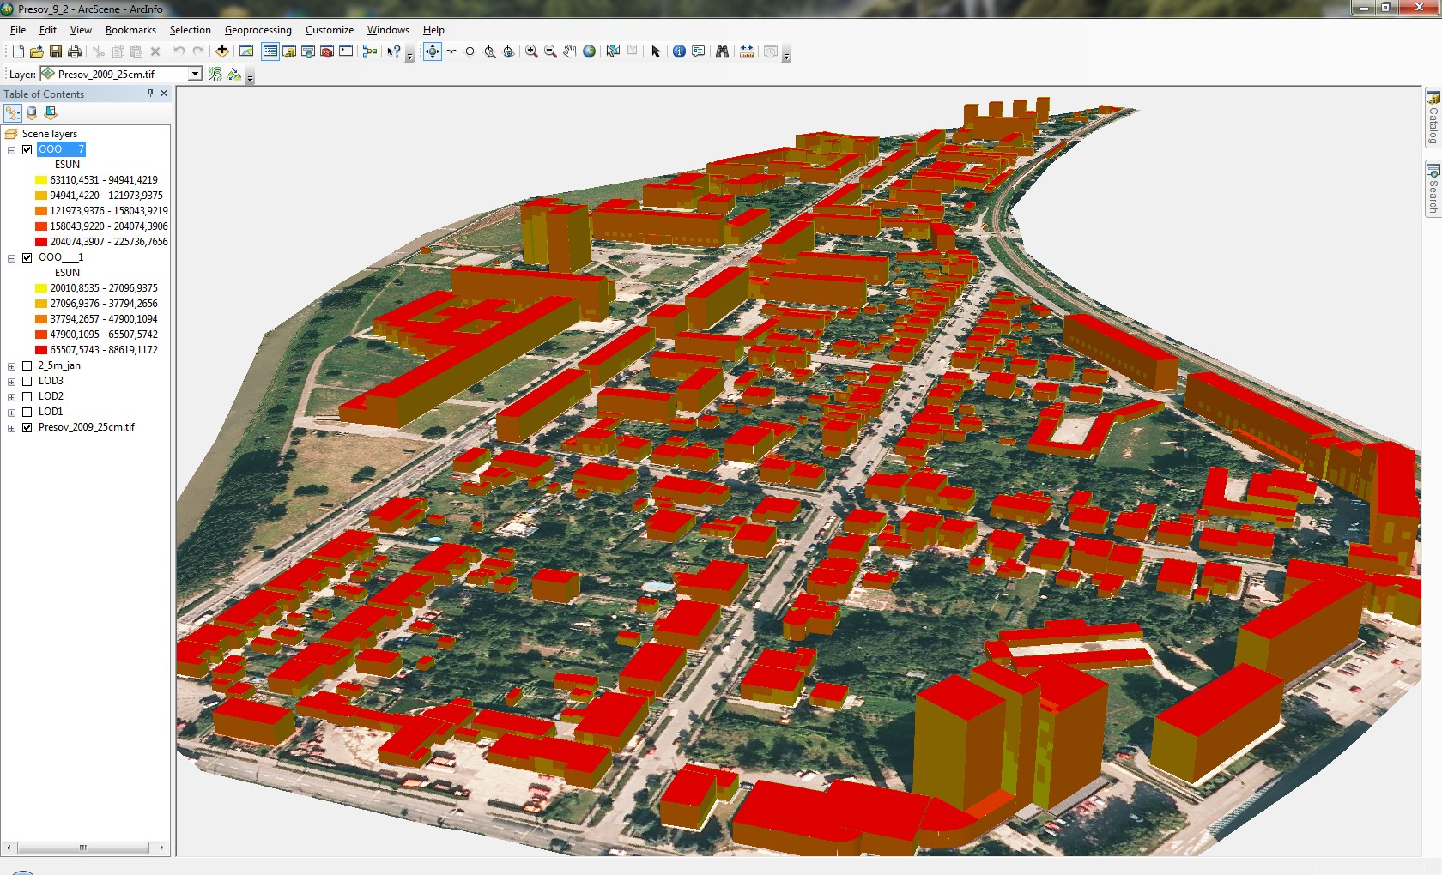Expand the LOD2 layer
Screen dimensions: 1442x875
point(12,397)
